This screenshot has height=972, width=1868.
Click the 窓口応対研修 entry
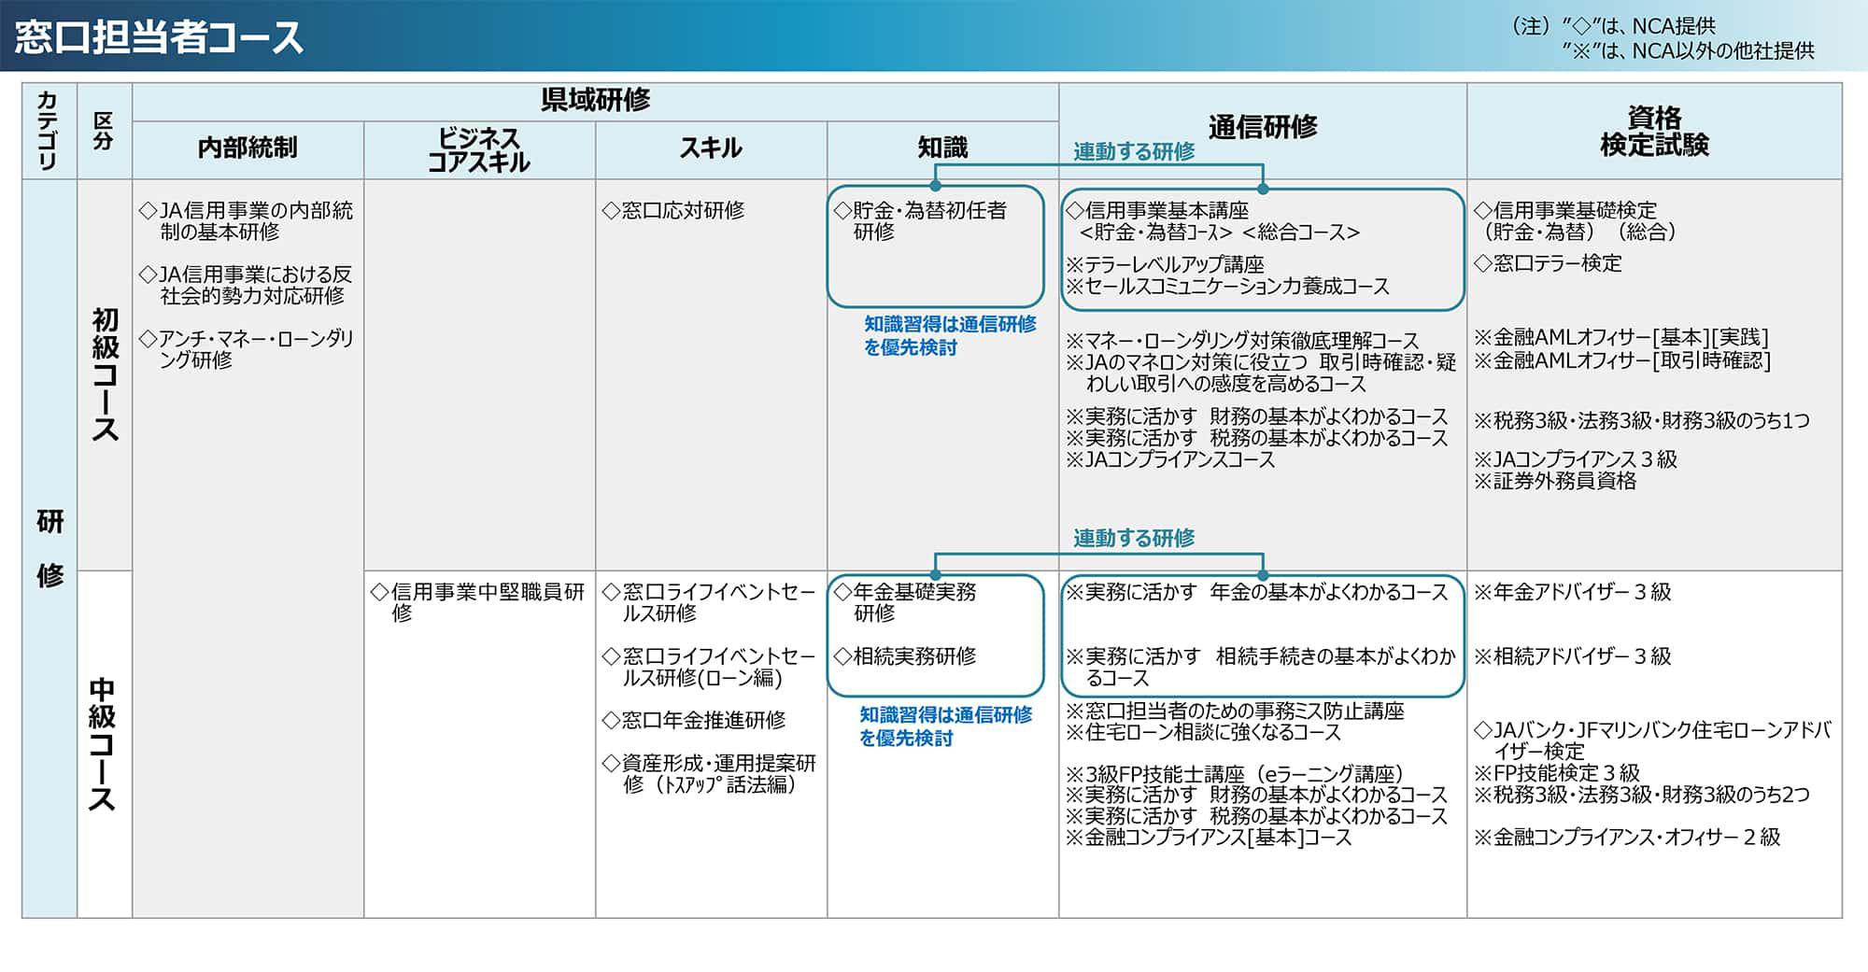pos(672,210)
